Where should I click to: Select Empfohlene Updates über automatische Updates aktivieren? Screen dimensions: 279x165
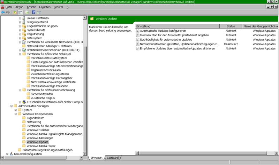pyautogui.click(x=178, y=48)
